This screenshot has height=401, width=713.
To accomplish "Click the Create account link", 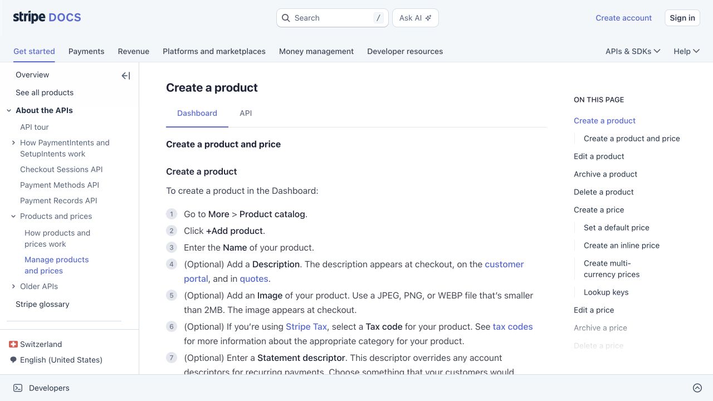I will pos(623,18).
